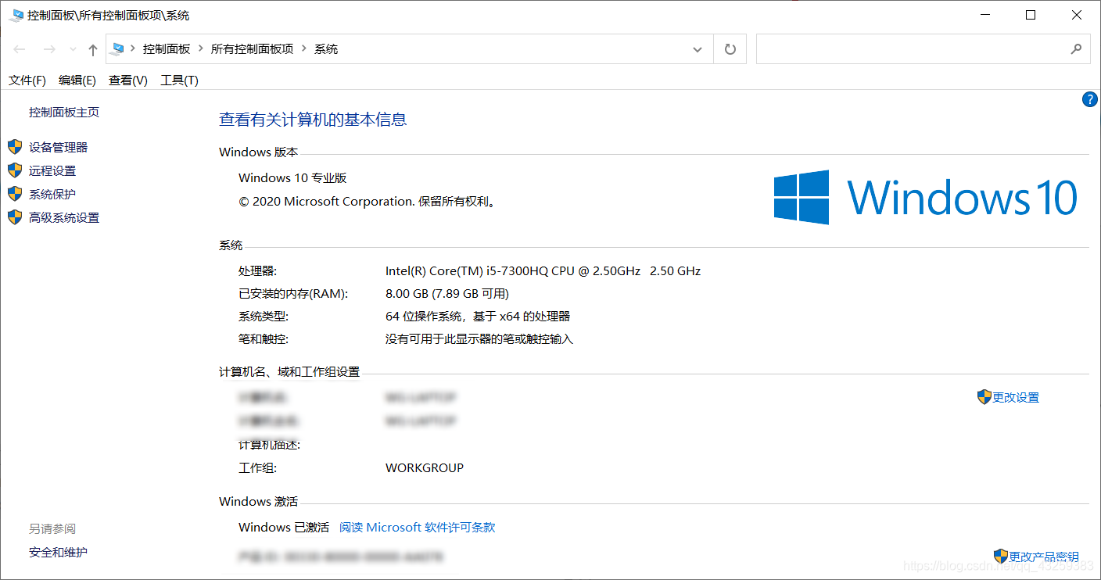Click the shield icon beside 远程设置
The height and width of the screenshot is (580, 1101).
[x=15, y=170]
